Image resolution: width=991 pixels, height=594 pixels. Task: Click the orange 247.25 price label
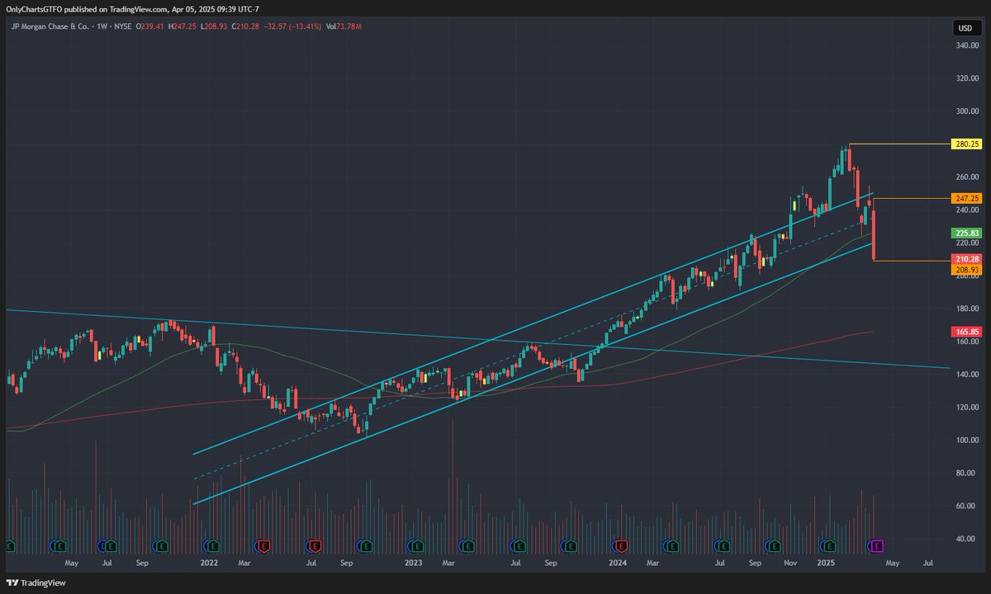pyautogui.click(x=966, y=199)
